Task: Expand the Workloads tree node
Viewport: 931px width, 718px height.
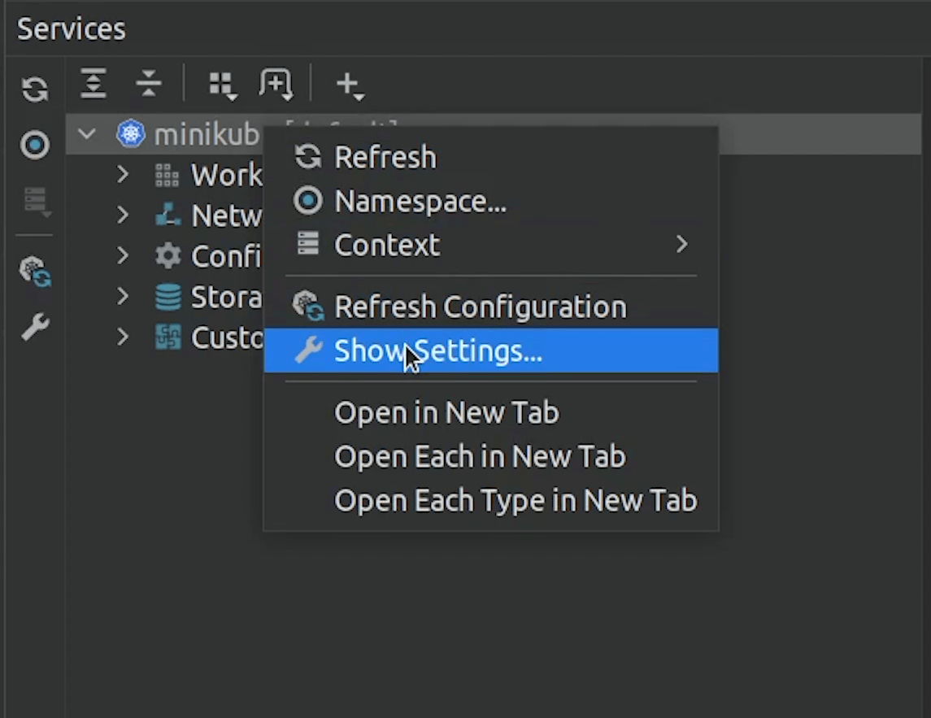Action: point(123,174)
